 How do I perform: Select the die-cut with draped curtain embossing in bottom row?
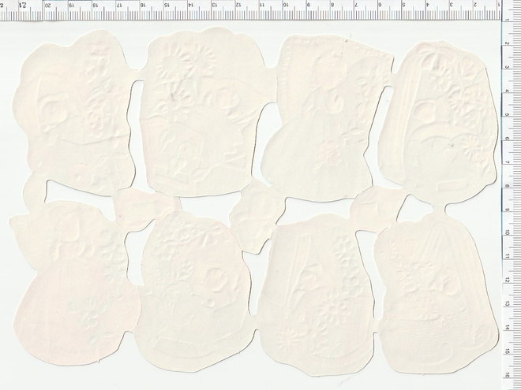pos(316,295)
